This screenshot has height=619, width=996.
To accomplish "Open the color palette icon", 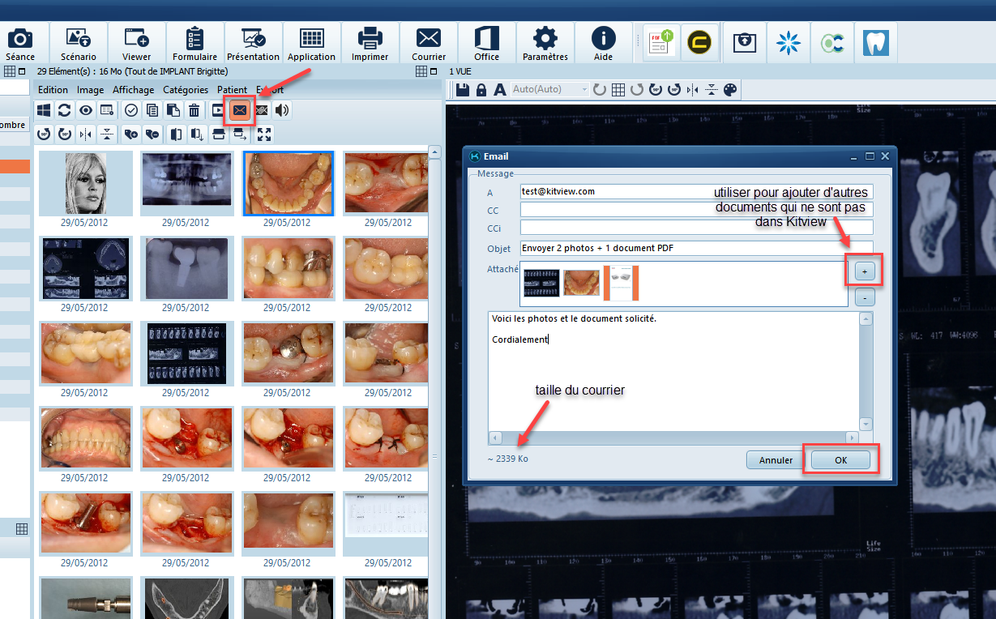I will 730,89.
